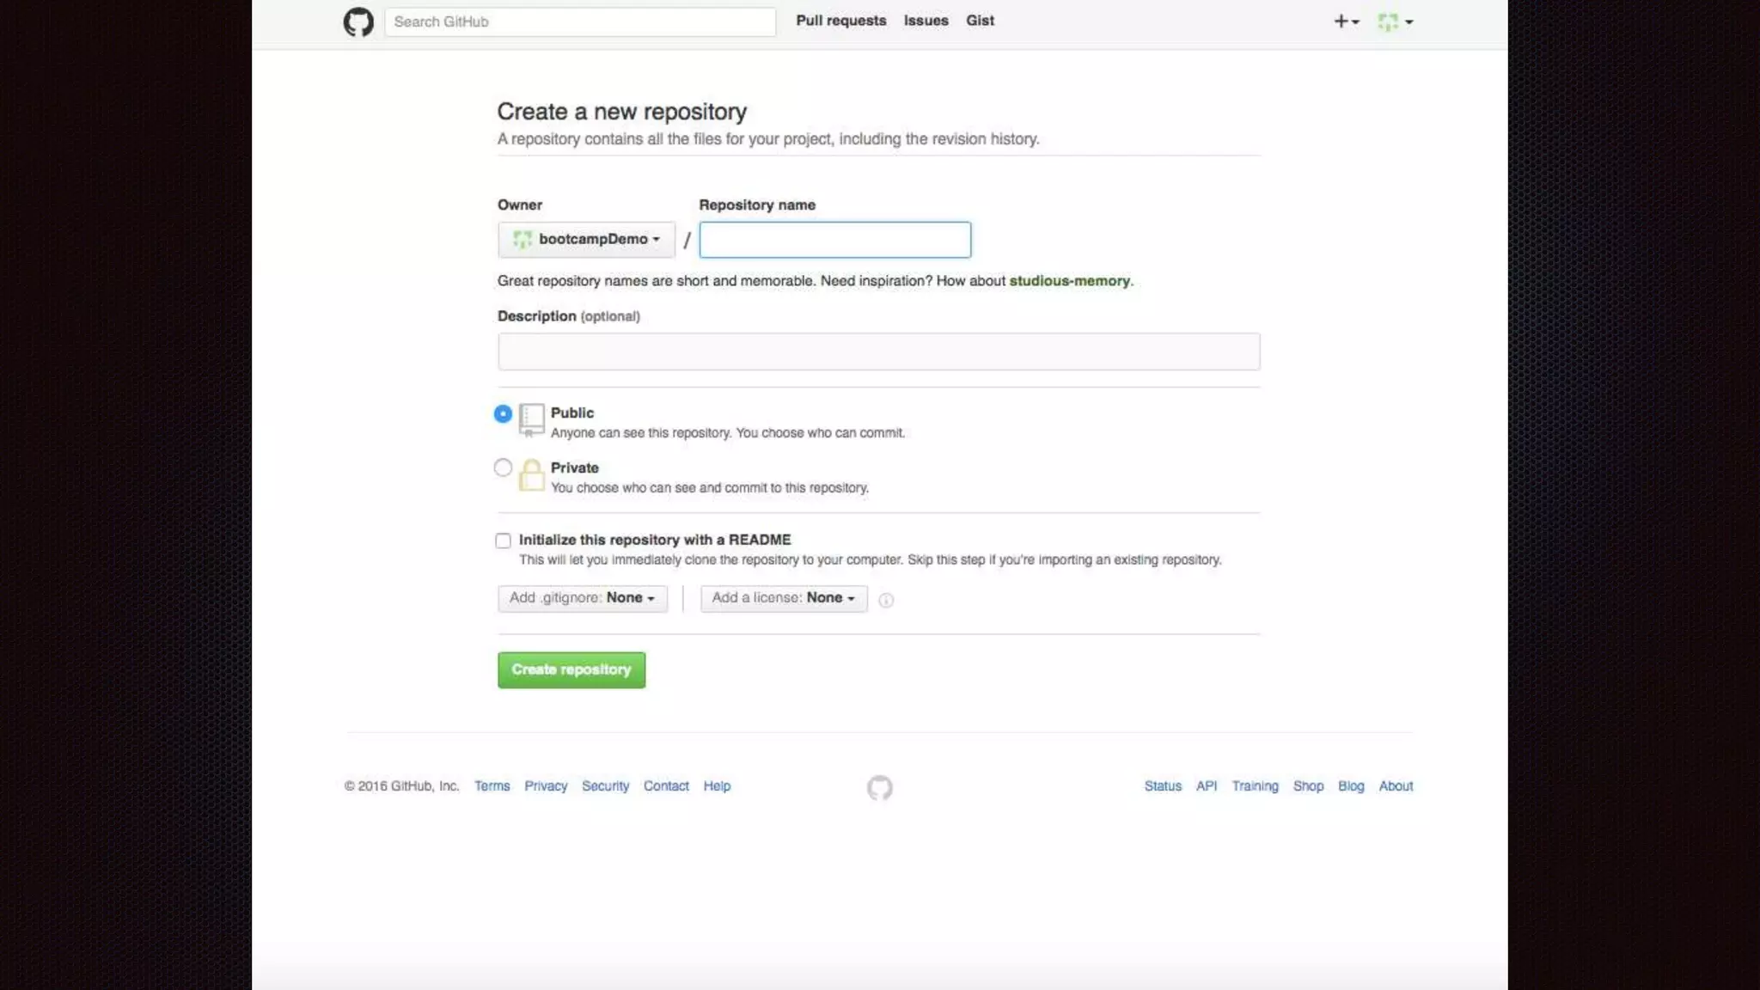Open Issues from the top navigation

coord(926,21)
